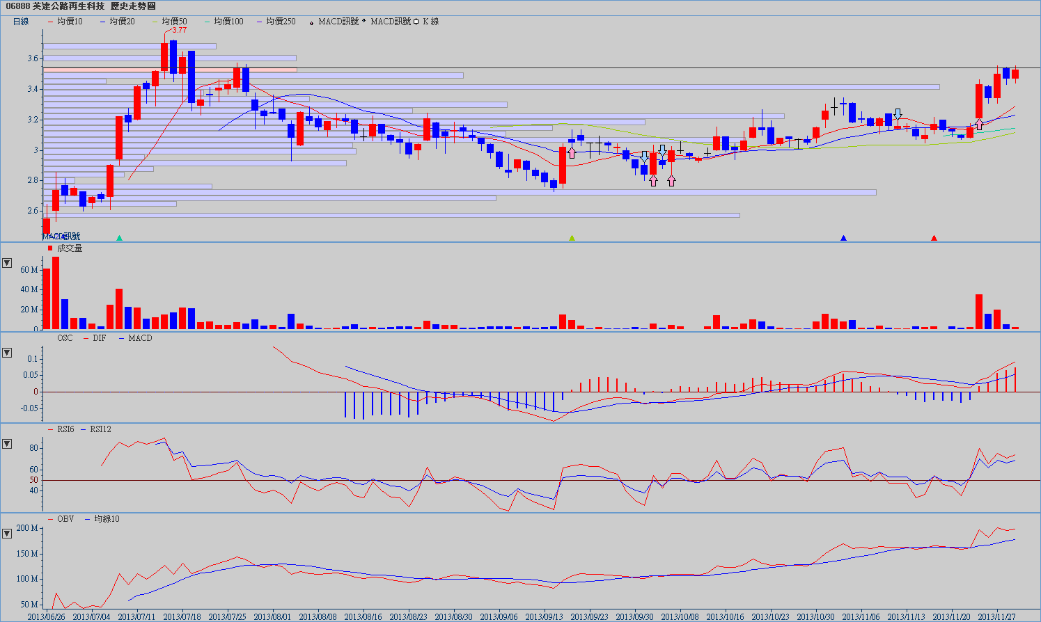Click the MACD訊號 up-arrow legend icon
The height and width of the screenshot is (622, 1041).
pyautogui.click(x=311, y=22)
